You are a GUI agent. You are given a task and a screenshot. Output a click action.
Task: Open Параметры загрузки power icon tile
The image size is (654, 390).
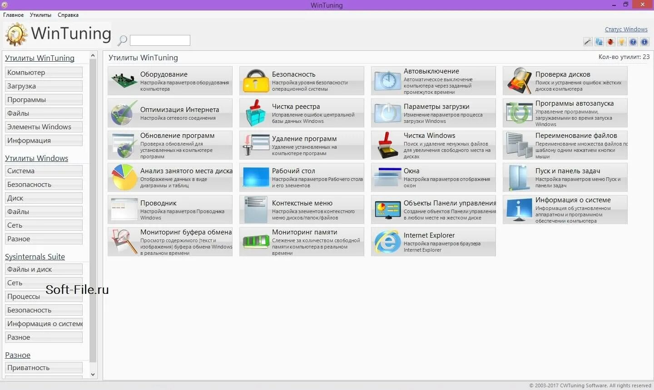pos(387,113)
